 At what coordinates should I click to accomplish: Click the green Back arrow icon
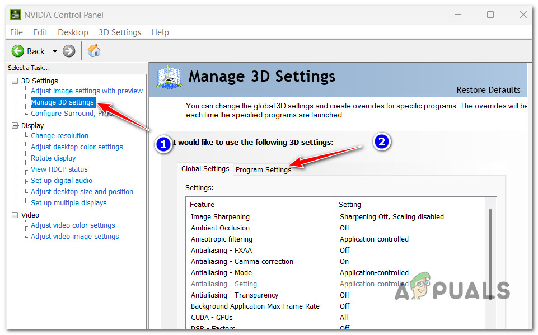point(18,51)
